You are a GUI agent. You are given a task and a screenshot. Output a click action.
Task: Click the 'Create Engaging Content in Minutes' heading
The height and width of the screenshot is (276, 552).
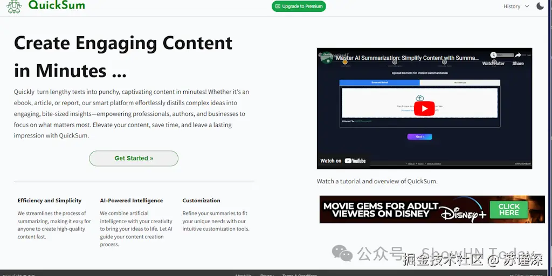click(x=123, y=57)
